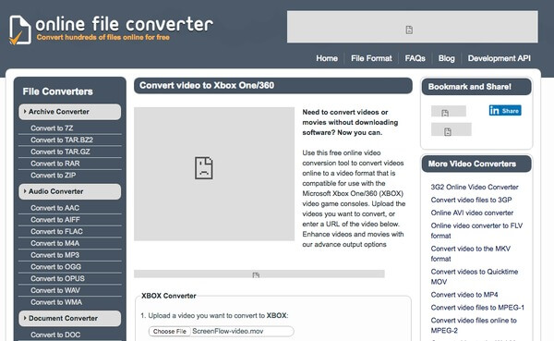This screenshot has height=341, width=554.
Task: Open Convert videos to Quicktime MOV link
Action: [475, 276]
